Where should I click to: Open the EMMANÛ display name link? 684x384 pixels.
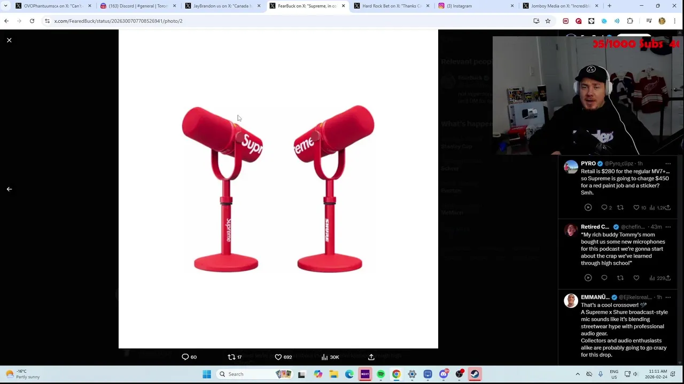595,297
